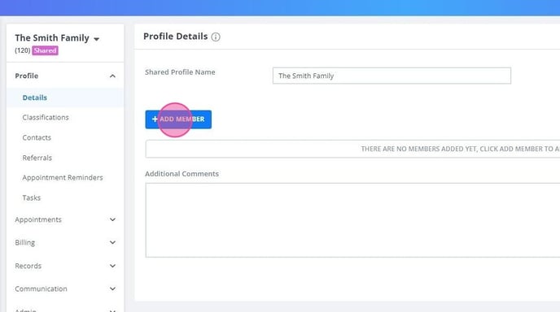Click the Shared Profile Name text field
This screenshot has height=312, width=560.
(x=392, y=76)
